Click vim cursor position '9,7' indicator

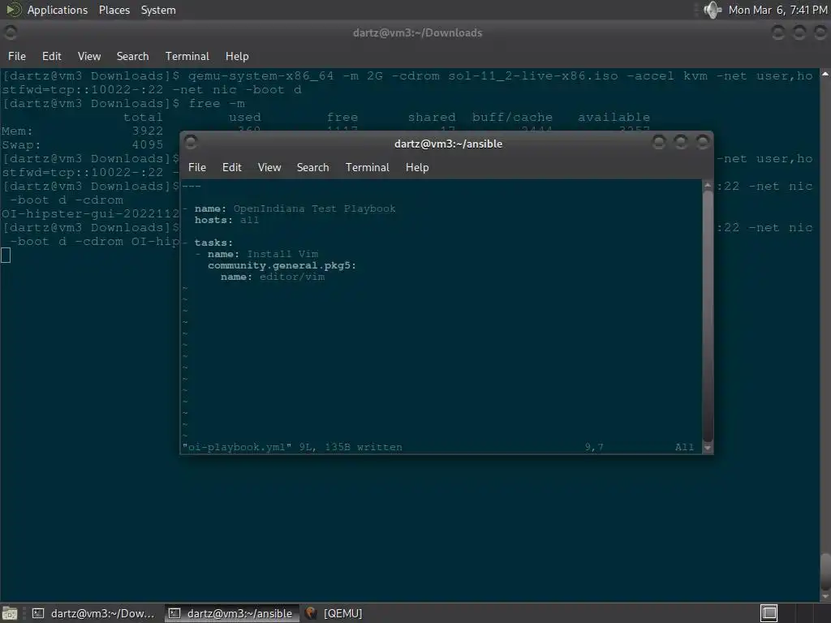pos(594,447)
